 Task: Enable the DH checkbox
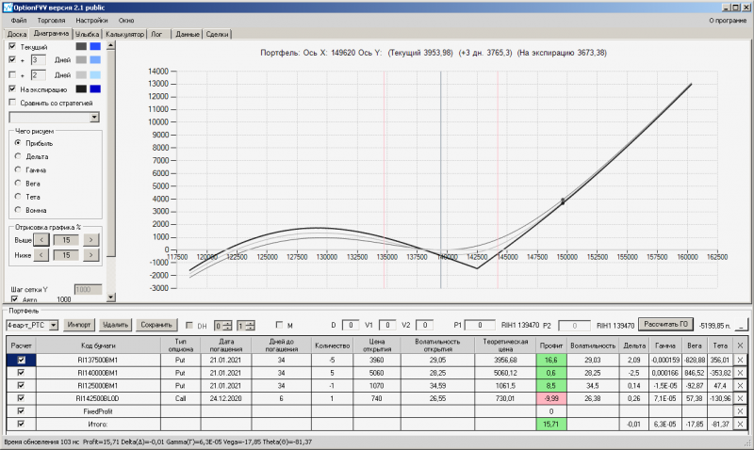(189, 325)
